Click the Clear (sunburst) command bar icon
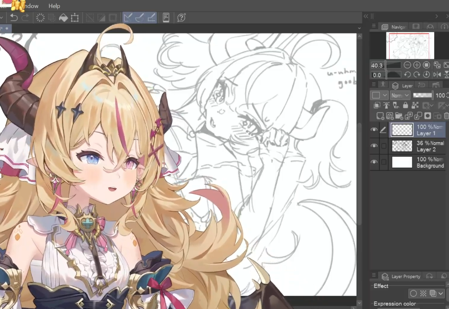The height and width of the screenshot is (309, 449). pyautogui.click(x=41, y=18)
